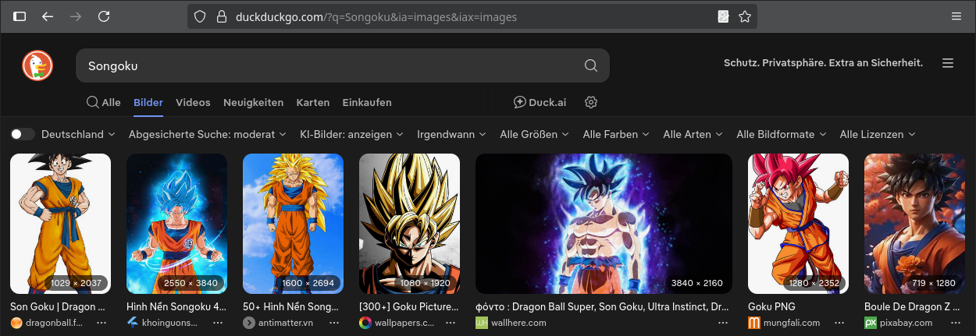Select the Neuigkeiten tab

point(253,102)
